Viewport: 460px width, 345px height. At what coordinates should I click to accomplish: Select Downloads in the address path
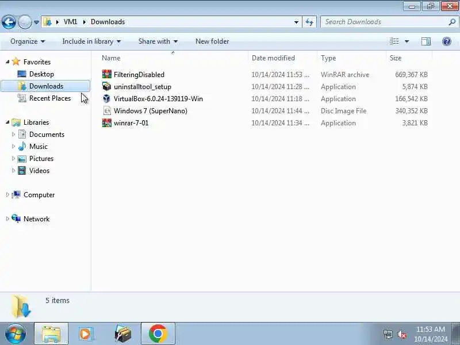tap(108, 22)
